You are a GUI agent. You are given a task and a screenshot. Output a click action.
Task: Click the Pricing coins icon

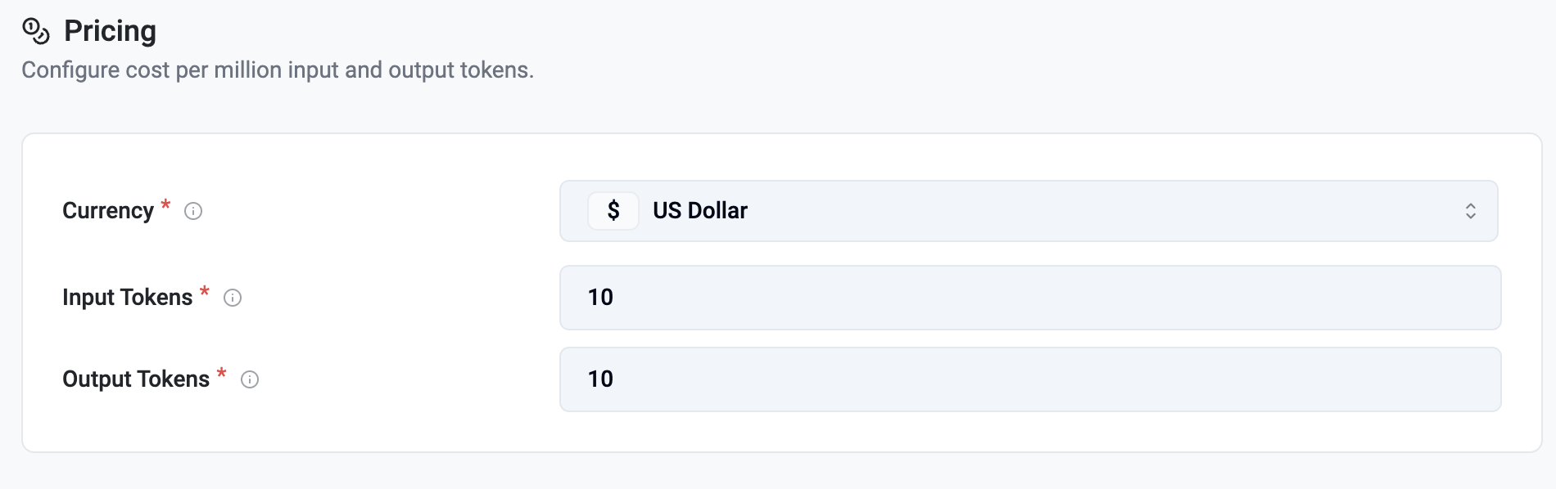pos(36,31)
